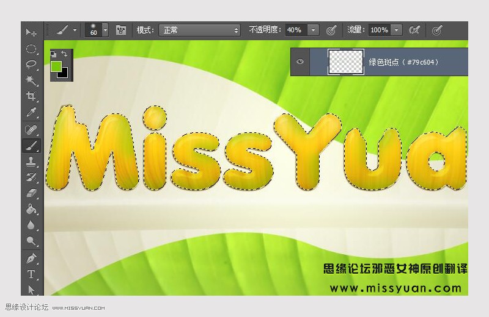The image size is (489, 317).
Task: Click the flow field showing 100%
Action: pos(379,30)
